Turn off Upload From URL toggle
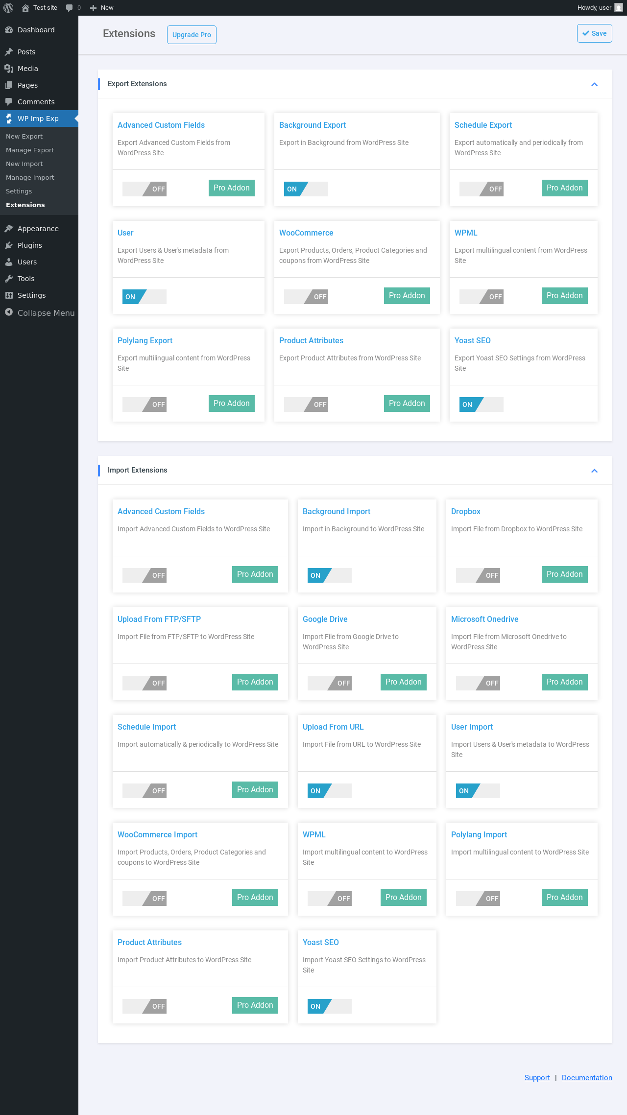Image resolution: width=627 pixels, height=1115 pixels. coord(330,791)
